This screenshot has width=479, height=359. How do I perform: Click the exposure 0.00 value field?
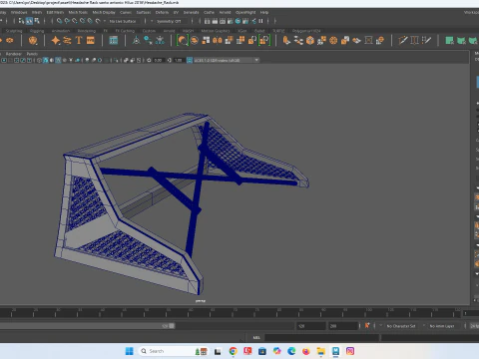pos(159,60)
